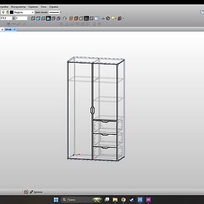Image resolution: width=204 pixels, height=204 pixels.
Task: Click the rotate view arrow icon
Action: click(x=65, y=18)
